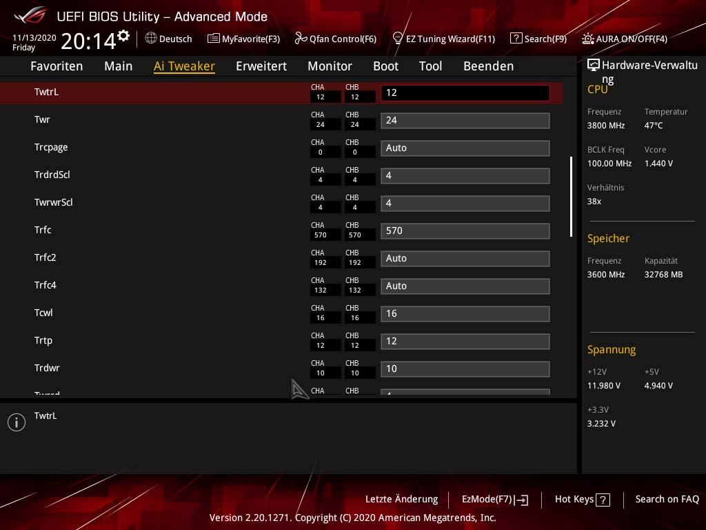Open Search on FAQ link
Screen dimensions: 706x530
[x=667, y=499]
